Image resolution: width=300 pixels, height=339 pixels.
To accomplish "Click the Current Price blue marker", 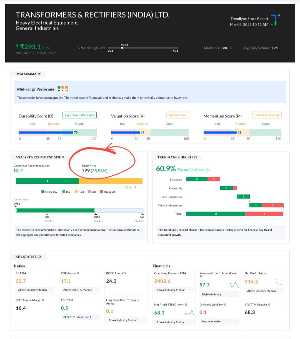I will click(x=16, y=206).
